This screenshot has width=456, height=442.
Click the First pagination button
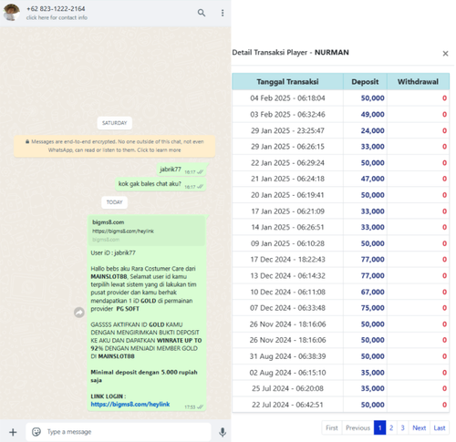[x=332, y=427]
